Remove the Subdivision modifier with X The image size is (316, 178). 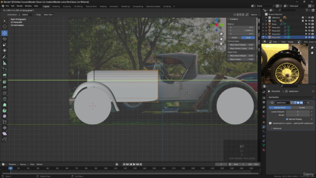coord(308,103)
